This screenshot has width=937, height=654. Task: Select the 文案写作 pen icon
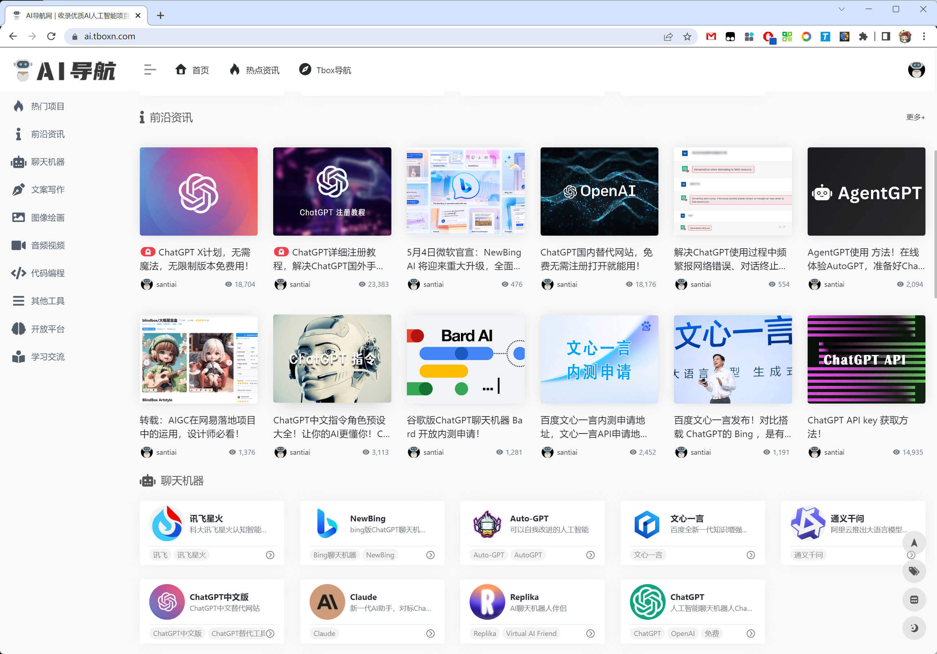[x=18, y=189]
